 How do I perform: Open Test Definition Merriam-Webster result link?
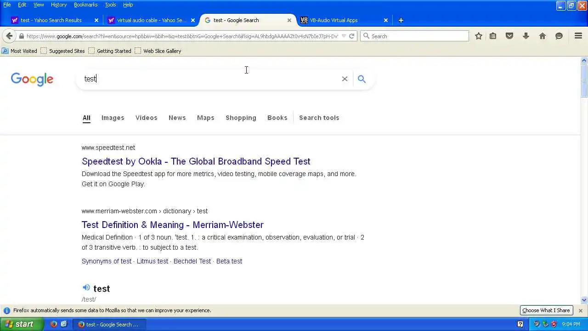point(172,225)
